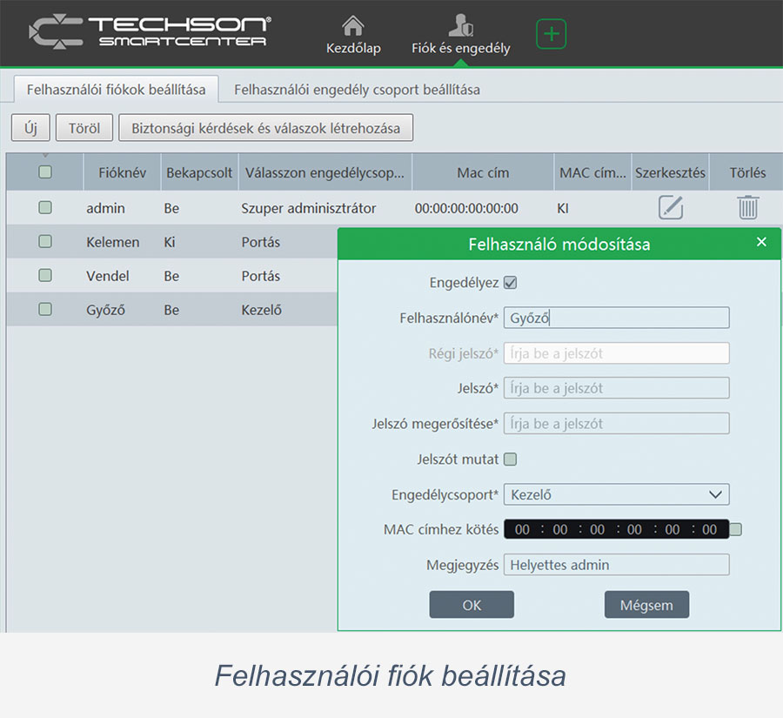This screenshot has width=783, height=718.
Task: Click Szuper adminisztrátor cell
Action: [309, 208]
